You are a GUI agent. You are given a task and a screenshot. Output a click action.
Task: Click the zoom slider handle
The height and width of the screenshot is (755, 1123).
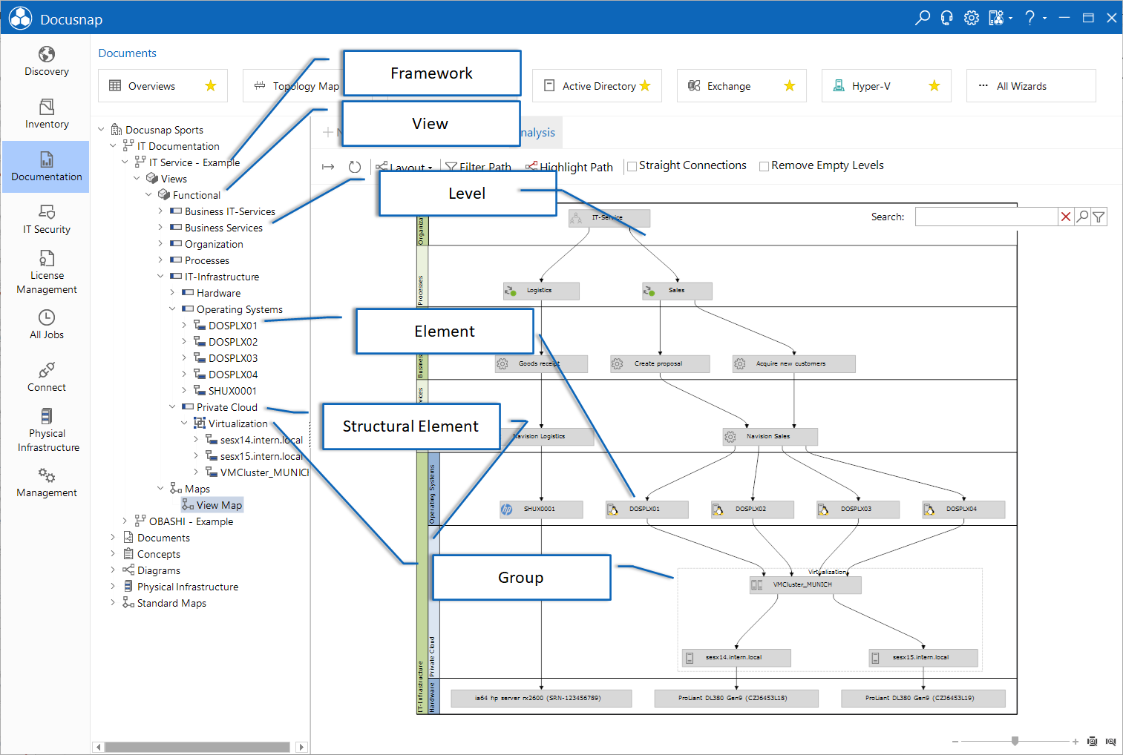click(1015, 741)
